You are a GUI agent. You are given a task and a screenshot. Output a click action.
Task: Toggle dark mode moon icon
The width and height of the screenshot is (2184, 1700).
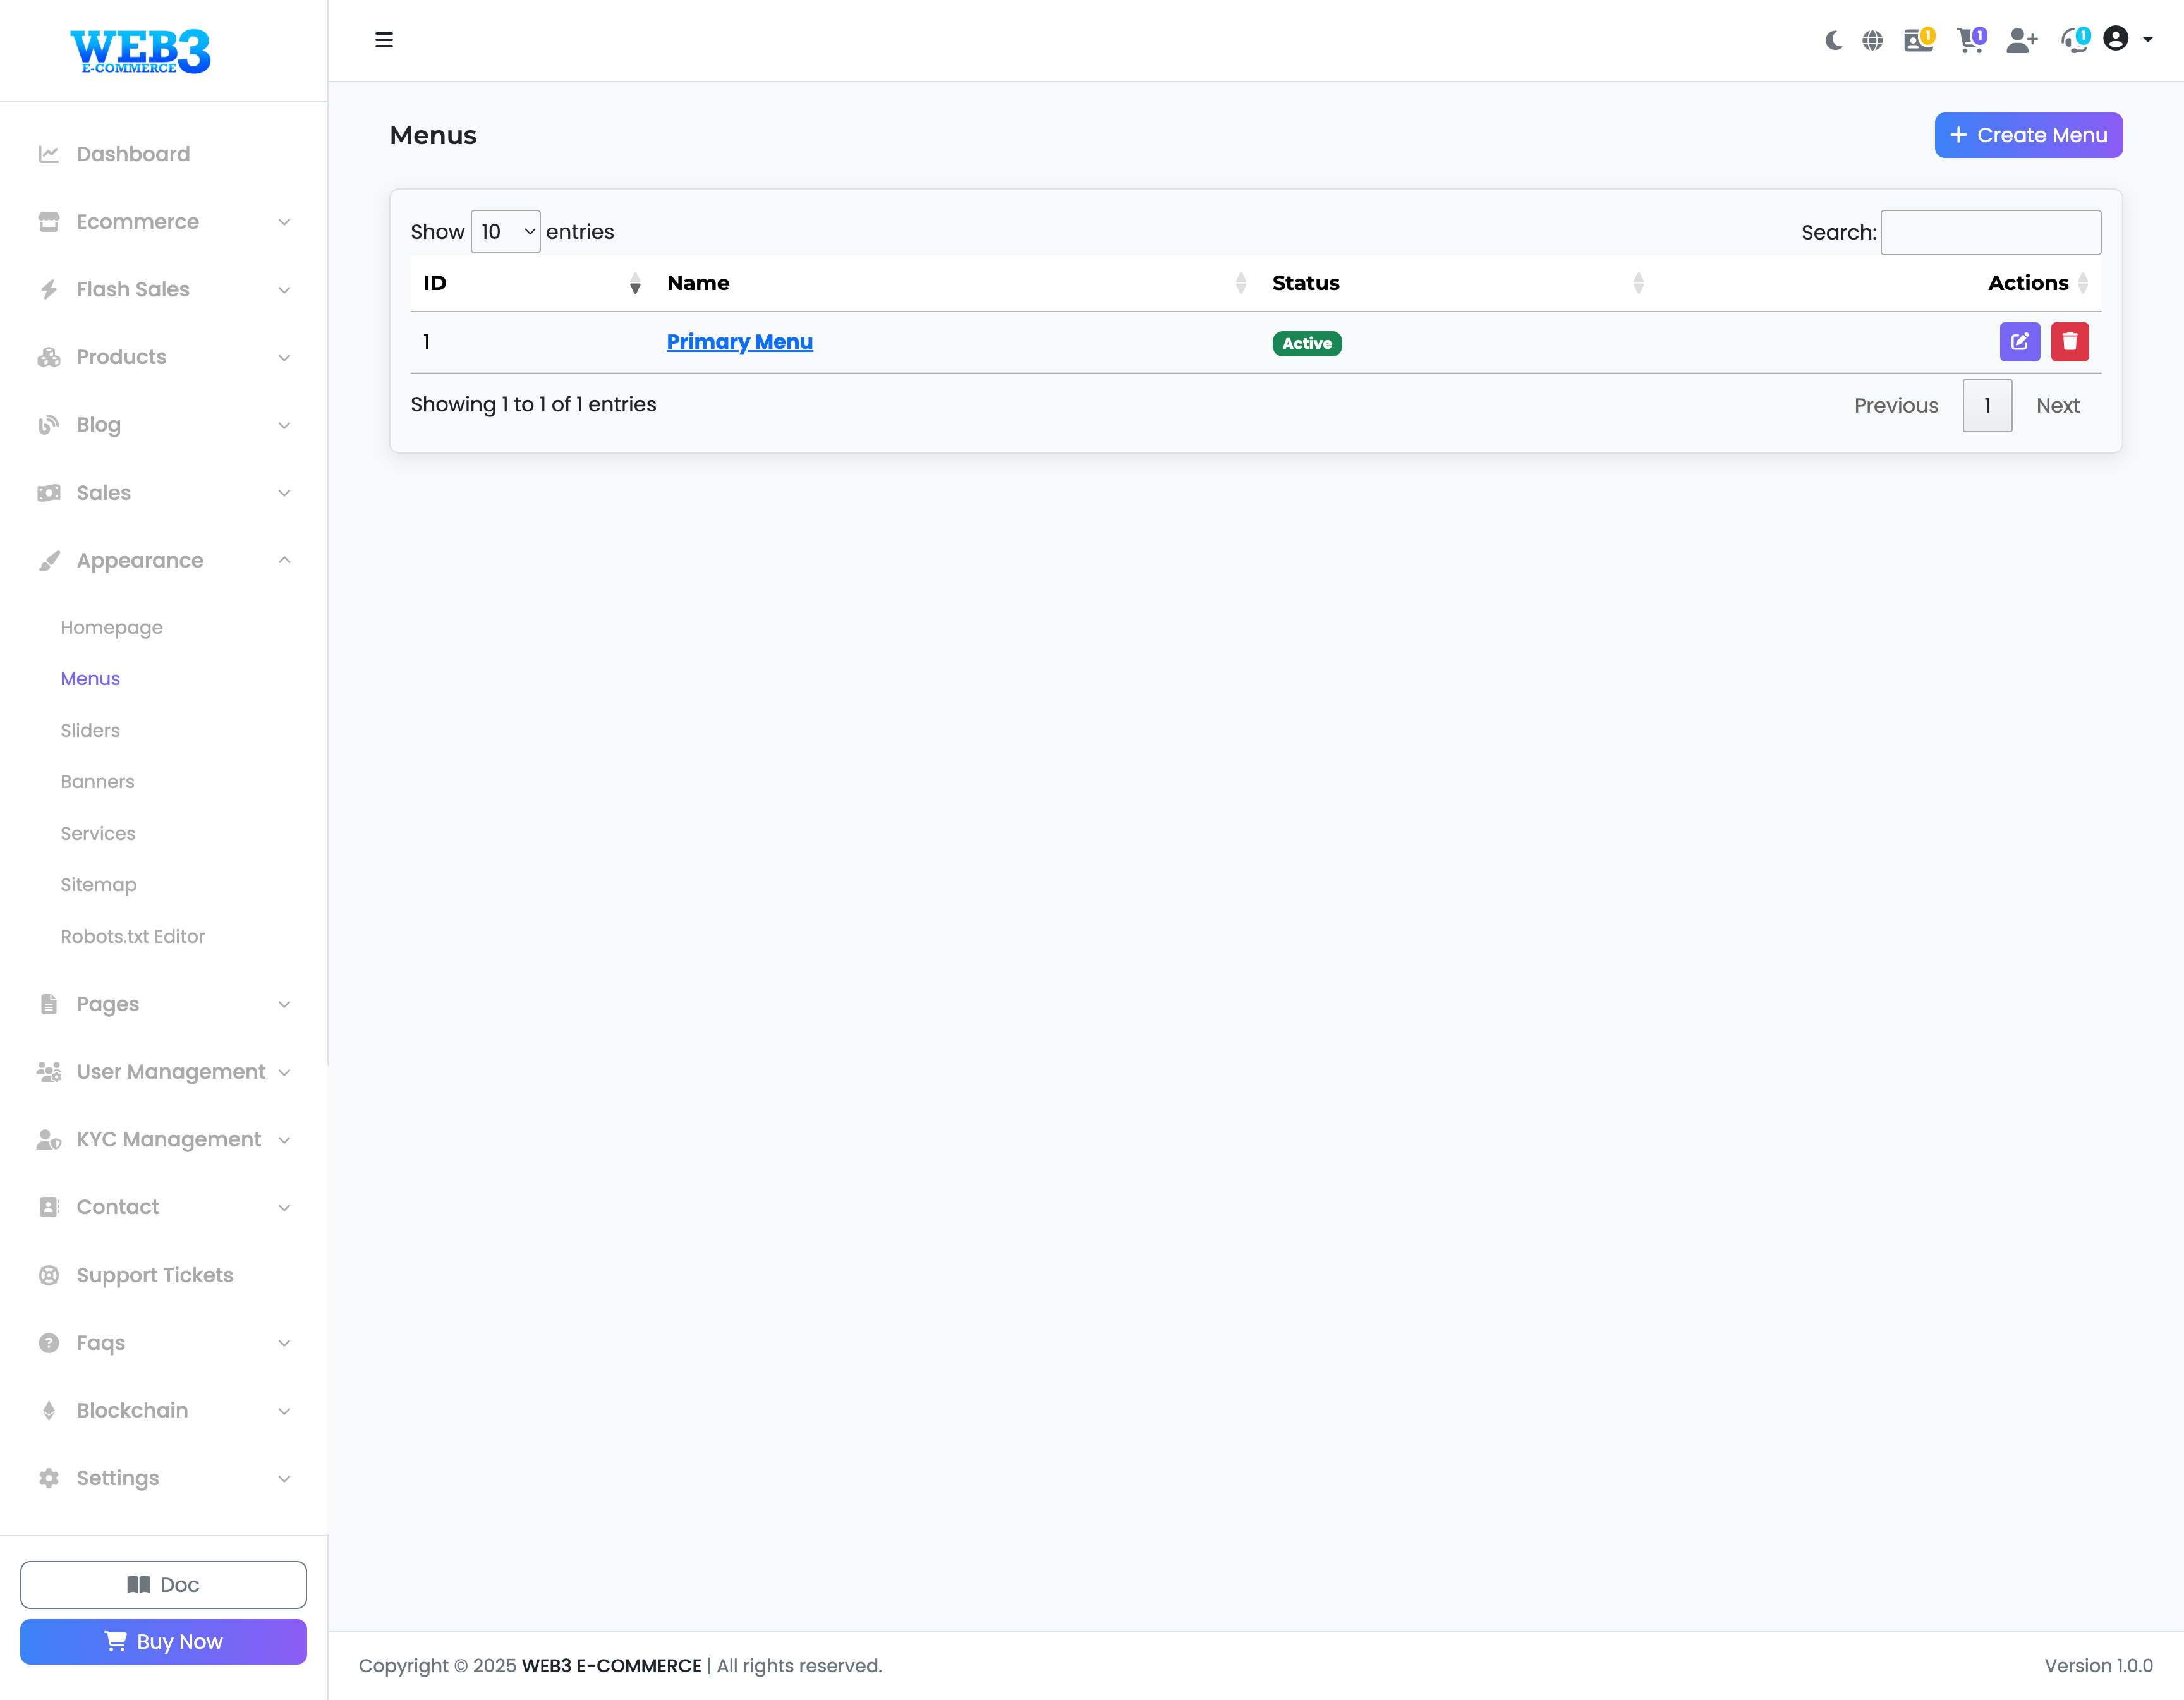1833,40
